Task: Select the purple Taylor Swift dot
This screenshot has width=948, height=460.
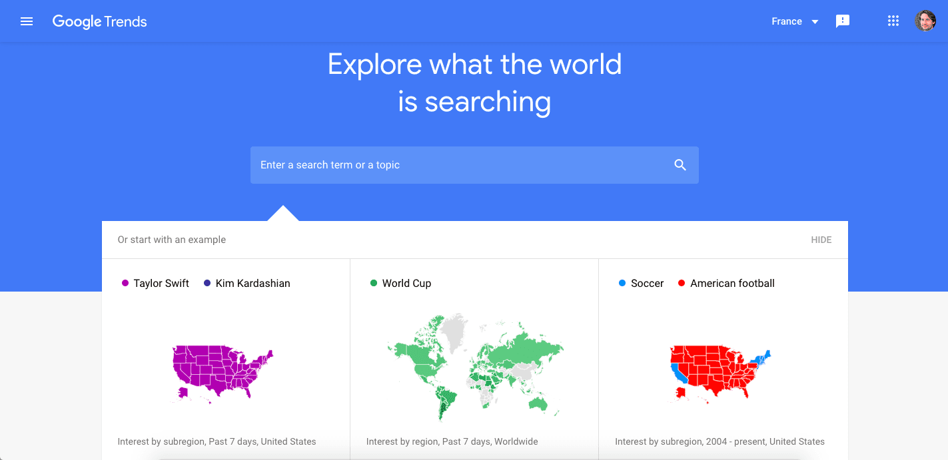Action: 125,284
